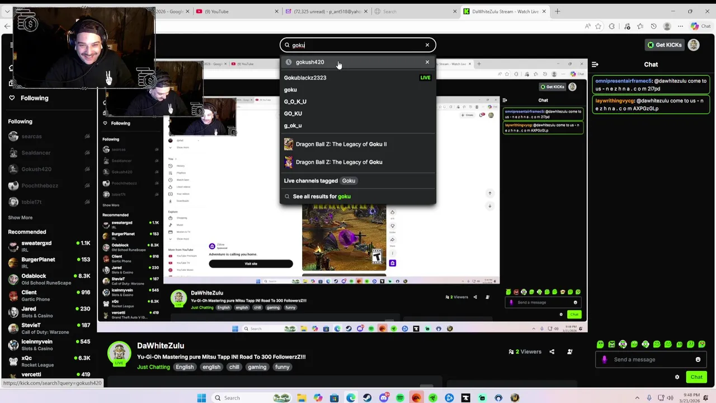716x403 pixels.
Task: Select the gaming tag
Action: click(x=257, y=367)
